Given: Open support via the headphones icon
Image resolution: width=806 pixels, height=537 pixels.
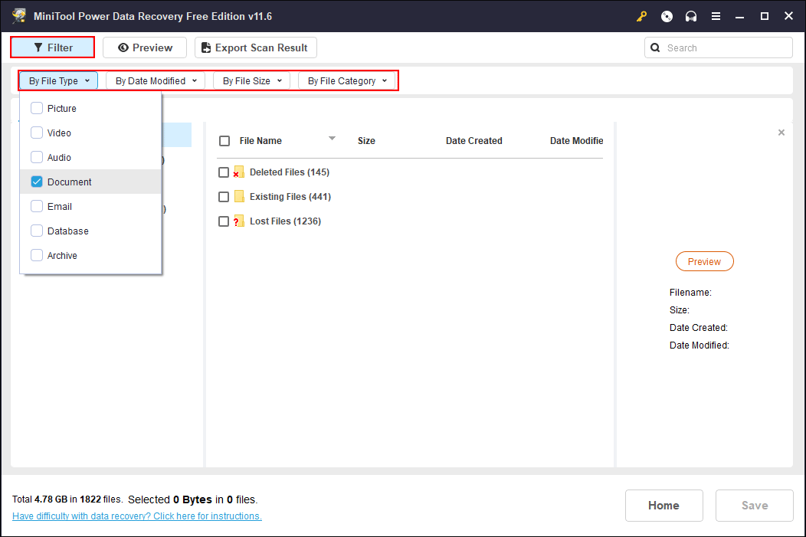Looking at the screenshot, I should click(691, 16).
